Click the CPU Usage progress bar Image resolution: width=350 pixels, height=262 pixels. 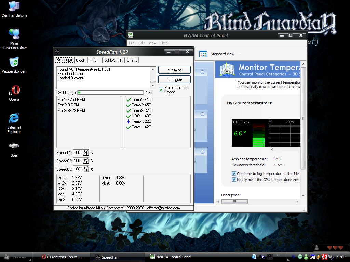[110, 92]
